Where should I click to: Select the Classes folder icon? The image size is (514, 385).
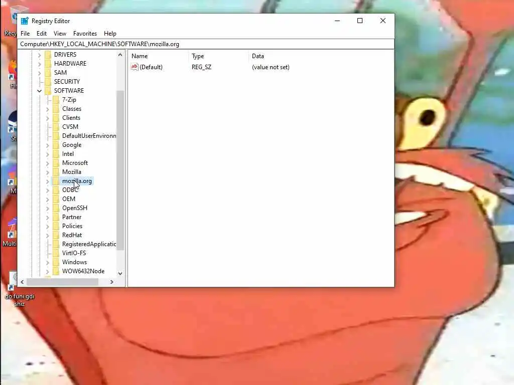(56, 109)
